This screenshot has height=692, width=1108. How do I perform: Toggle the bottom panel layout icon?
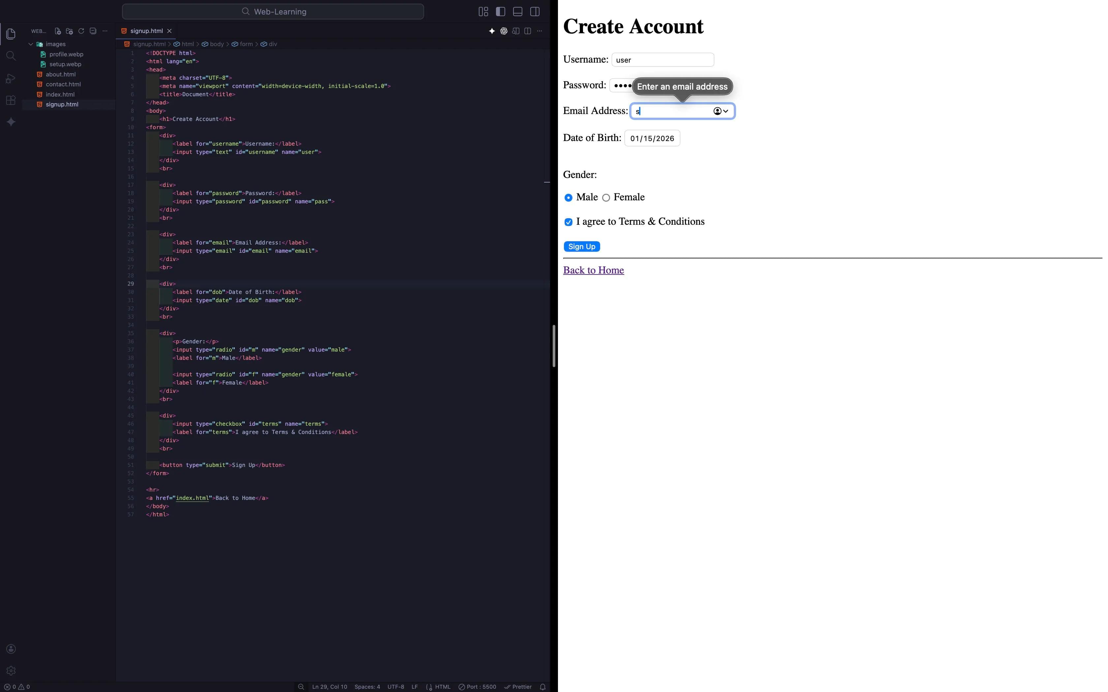tap(517, 12)
